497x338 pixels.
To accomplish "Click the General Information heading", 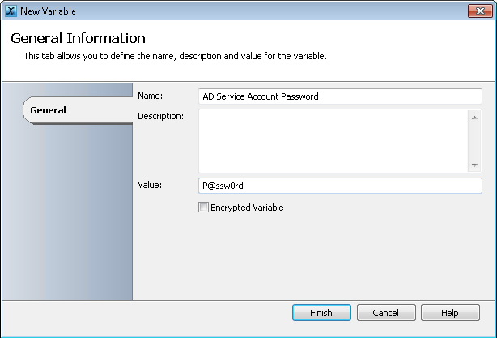I will pyautogui.click(x=78, y=38).
